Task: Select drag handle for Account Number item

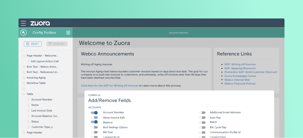Action: pyautogui.click(x=28, y=100)
